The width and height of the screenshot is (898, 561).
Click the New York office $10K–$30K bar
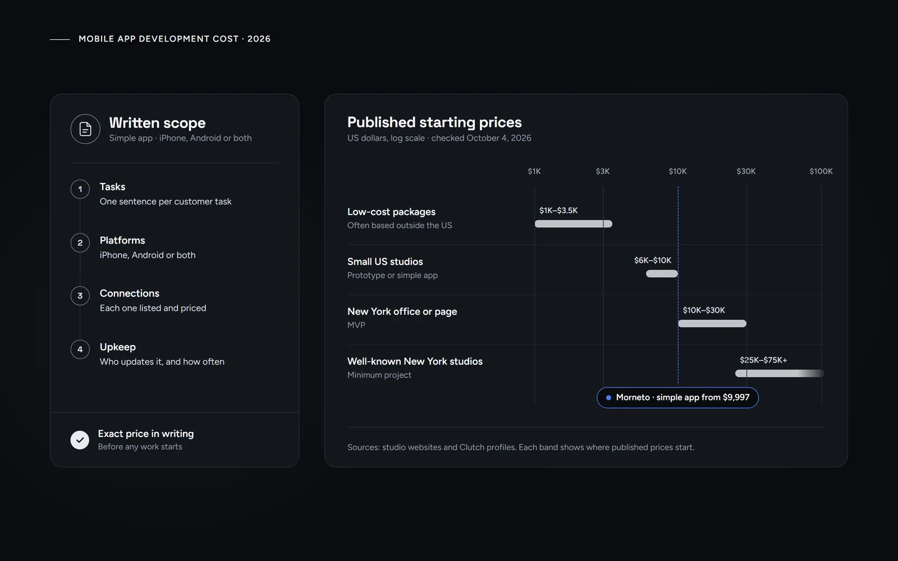(712, 324)
